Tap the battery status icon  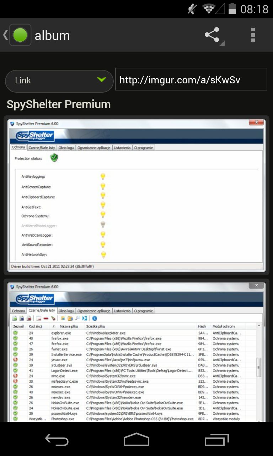[x=232, y=9]
